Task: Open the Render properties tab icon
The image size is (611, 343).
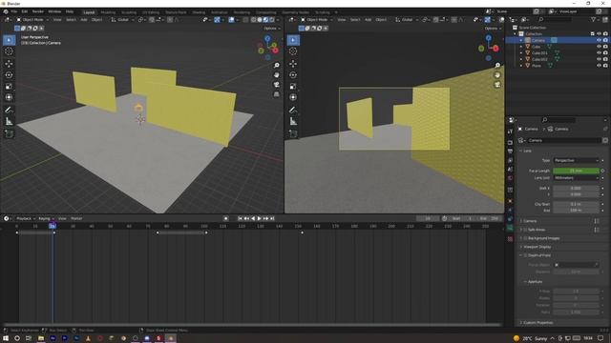Action: [x=510, y=143]
